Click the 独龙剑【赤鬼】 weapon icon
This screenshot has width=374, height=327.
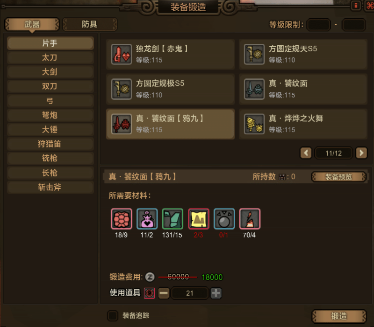point(122,54)
